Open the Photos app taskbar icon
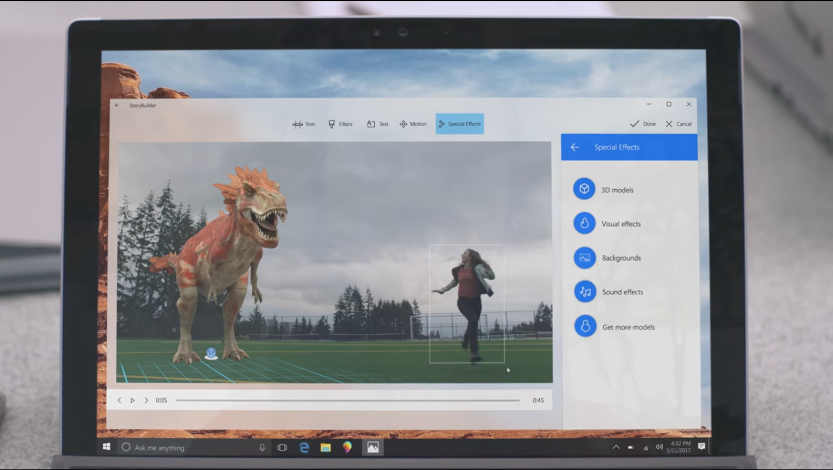Image resolution: width=833 pixels, height=470 pixels. (x=372, y=447)
